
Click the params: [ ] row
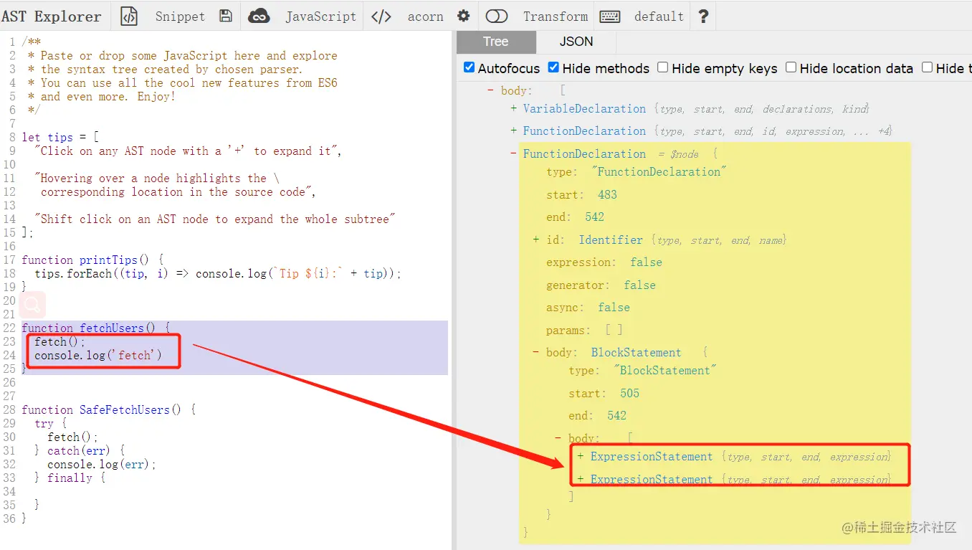[584, 330]
